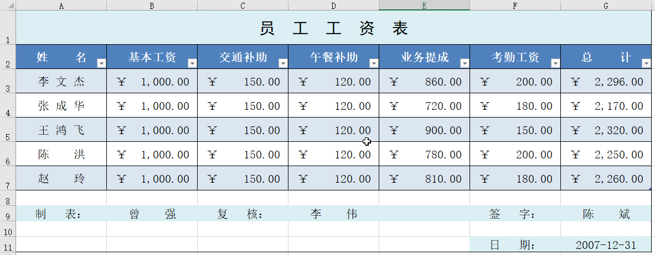This screenshot has width=655, height=255.
Task: Open the 总计 column filter dropdown
Action: coord(646,63)
